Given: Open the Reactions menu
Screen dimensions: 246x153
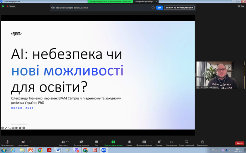Looking at the screenshot, I should [x=159, y=142].
